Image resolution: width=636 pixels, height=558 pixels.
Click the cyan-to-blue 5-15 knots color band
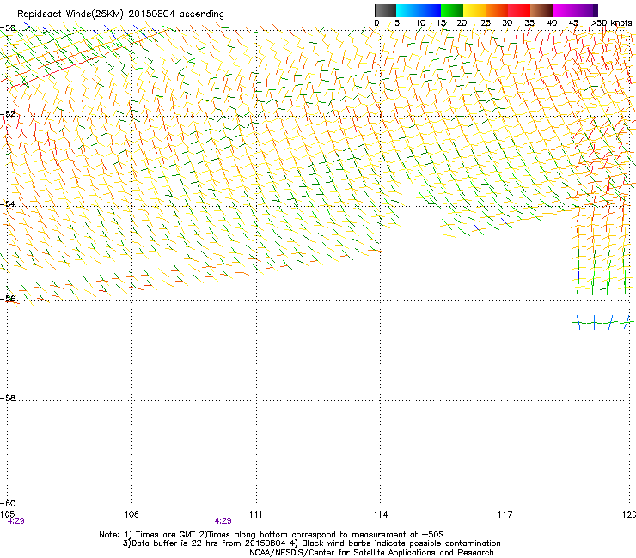[419, 10]
